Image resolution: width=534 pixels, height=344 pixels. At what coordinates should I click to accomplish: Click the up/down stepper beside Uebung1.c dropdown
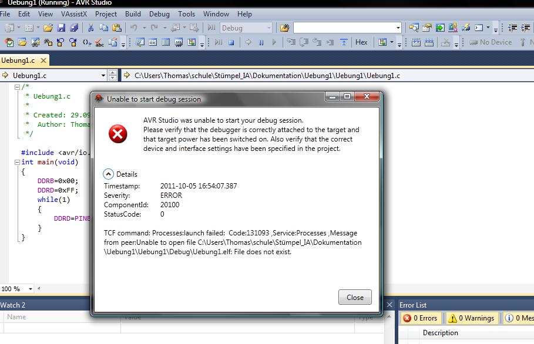[x=113, y=75]
